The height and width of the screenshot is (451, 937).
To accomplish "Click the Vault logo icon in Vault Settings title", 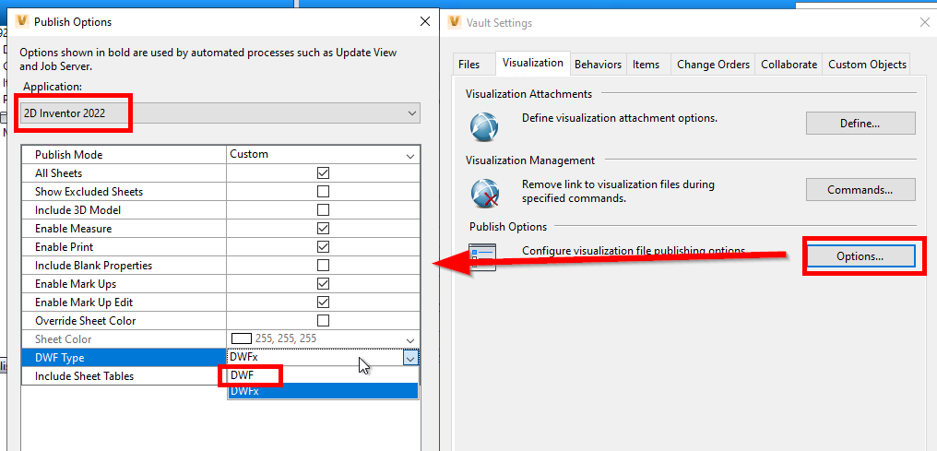I will (456, 23).
